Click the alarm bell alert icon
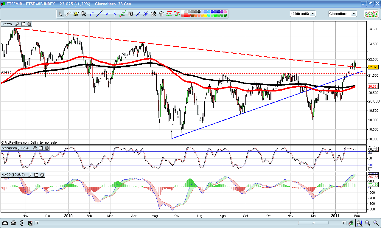This screenshot has height=228, width=381. click(x=76, y=14)
